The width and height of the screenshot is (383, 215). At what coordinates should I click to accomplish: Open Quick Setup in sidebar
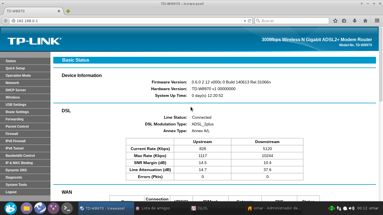[x=25, y=68]
